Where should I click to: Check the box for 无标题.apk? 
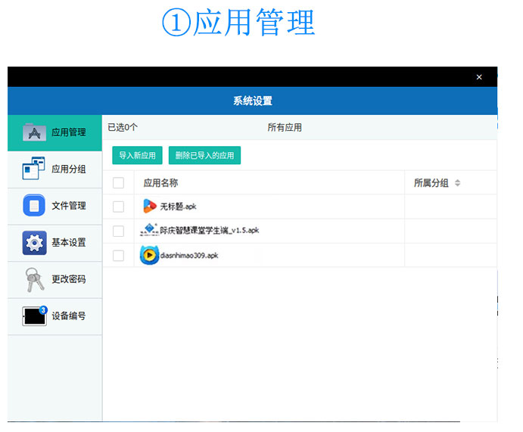[118, 207]
